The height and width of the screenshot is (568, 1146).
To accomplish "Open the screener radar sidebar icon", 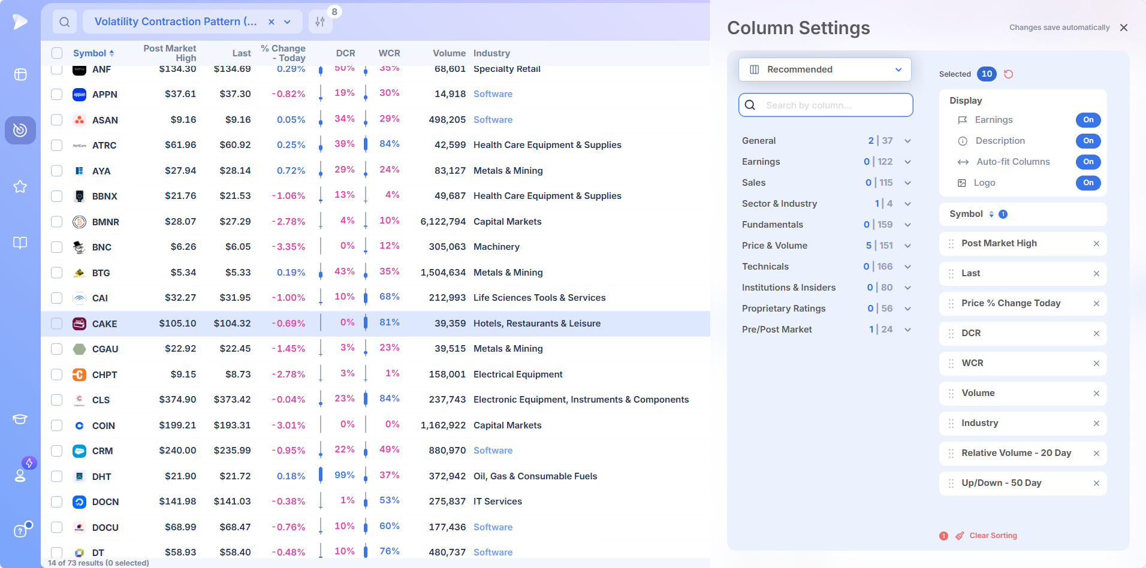I will coord(20,130).
